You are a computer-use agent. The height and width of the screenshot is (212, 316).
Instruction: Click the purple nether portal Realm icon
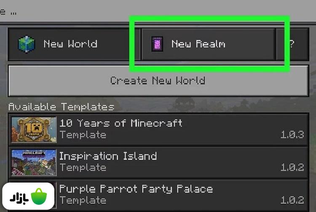tap(157, 44)
